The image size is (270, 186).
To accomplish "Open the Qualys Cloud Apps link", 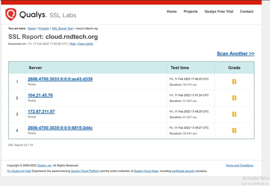I will point(146,171).
